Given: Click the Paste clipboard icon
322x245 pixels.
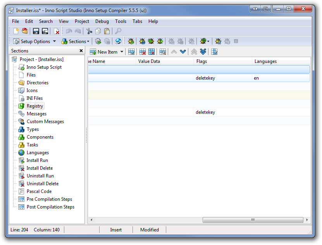Looking at the screenshot, I should [107, 31].
